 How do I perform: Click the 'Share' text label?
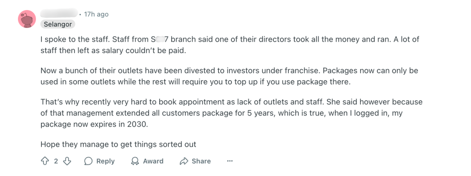pyautogui.click(x=201, y=161)
